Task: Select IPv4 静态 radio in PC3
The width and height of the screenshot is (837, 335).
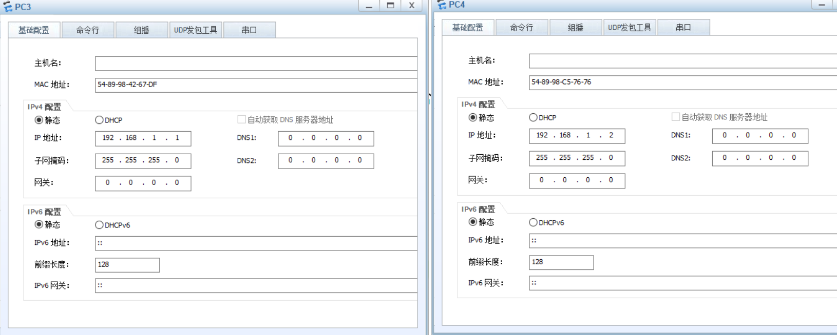Action: pyautogui.click(x=39, y=120)
